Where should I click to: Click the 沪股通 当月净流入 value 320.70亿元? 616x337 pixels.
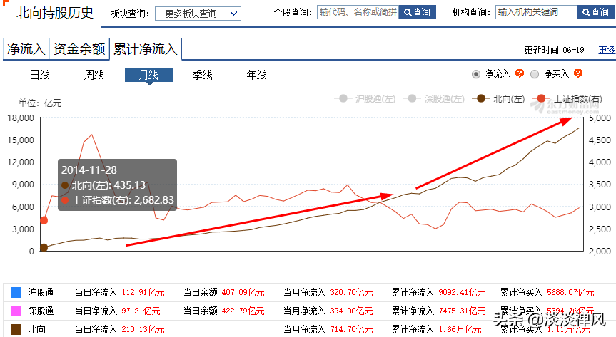click(x=352, y=293)
